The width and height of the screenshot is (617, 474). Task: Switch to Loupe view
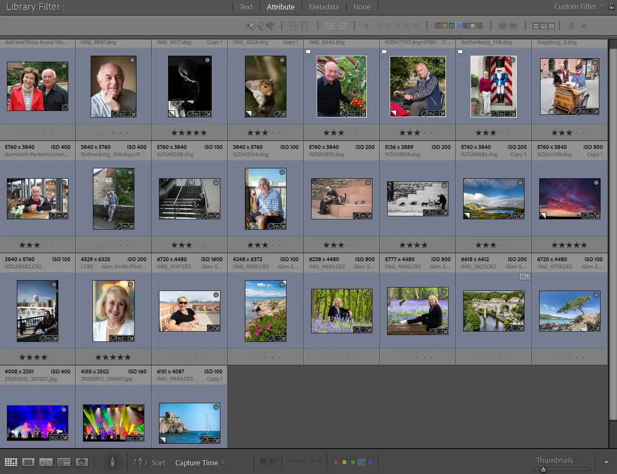coord(29,462)
